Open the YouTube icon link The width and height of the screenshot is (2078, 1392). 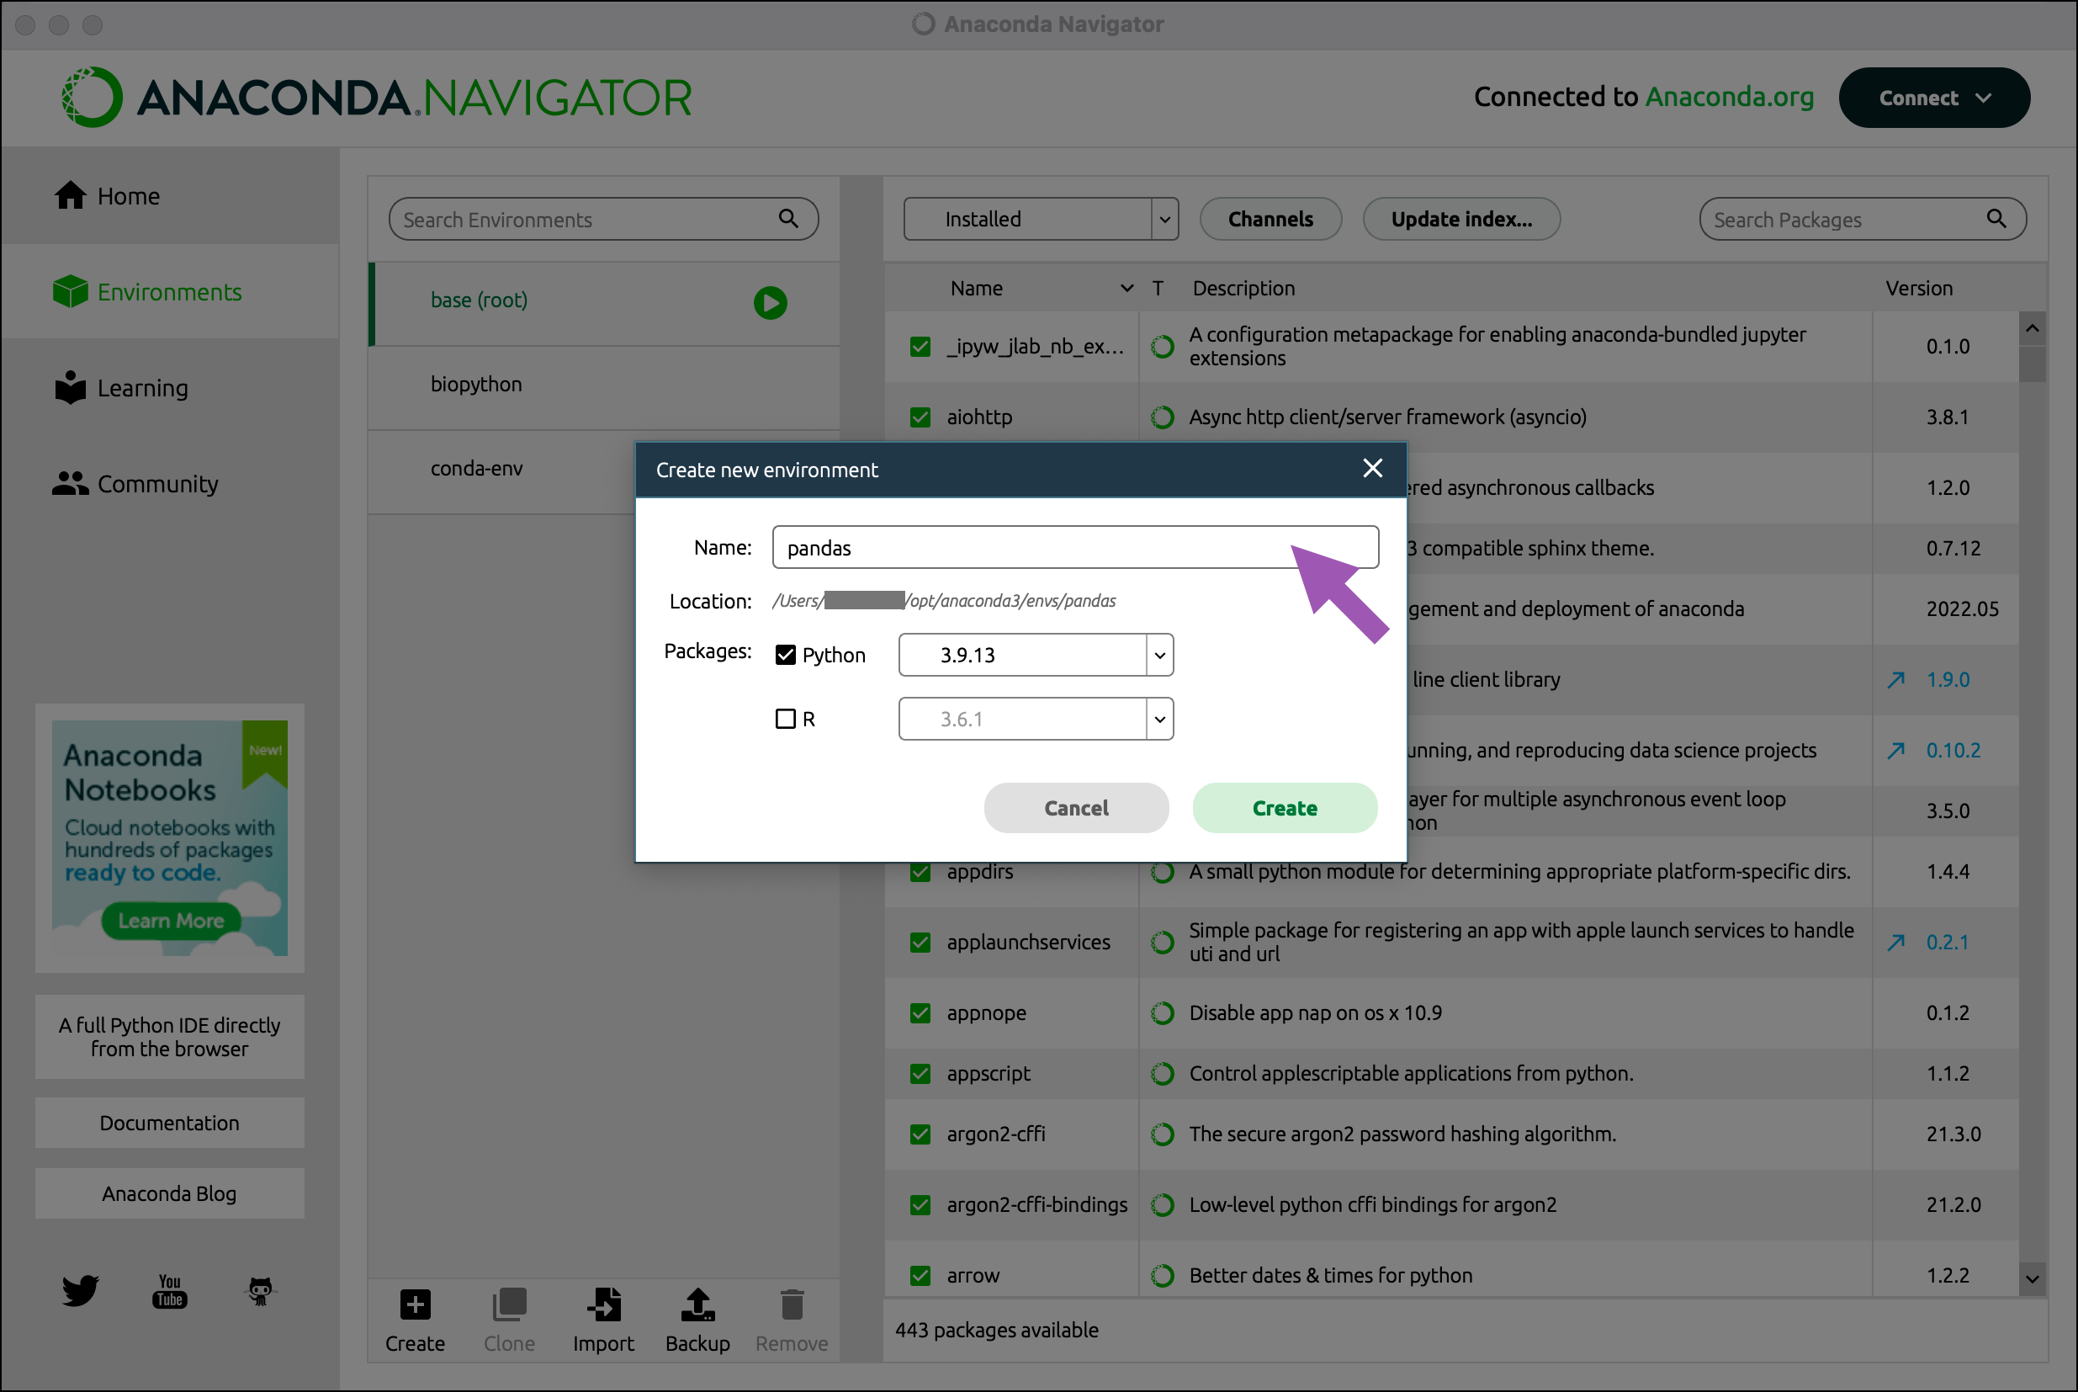pyautogui.click(x=169, y=1291)
